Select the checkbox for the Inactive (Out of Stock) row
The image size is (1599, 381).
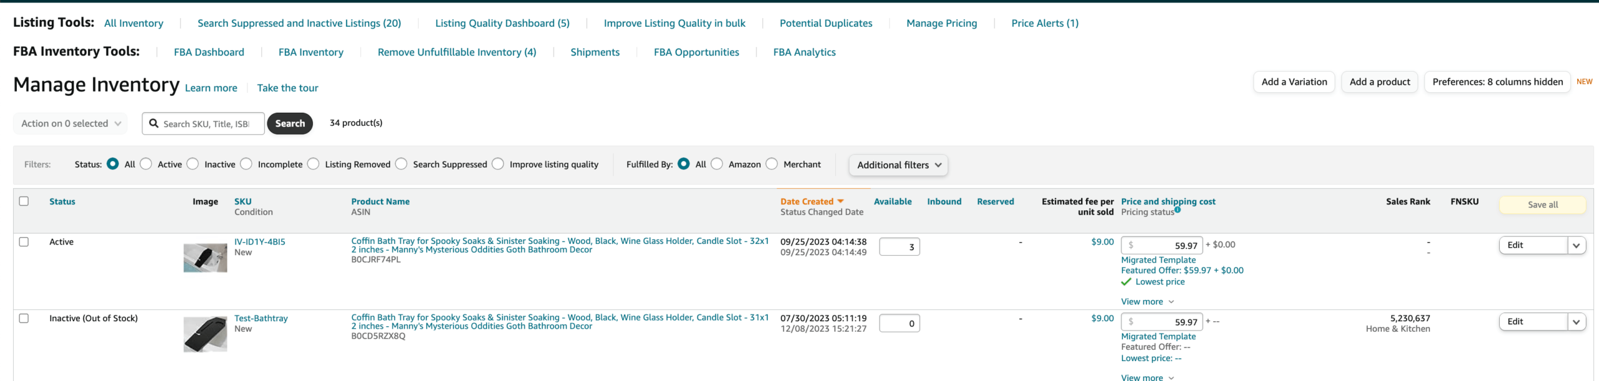[24, 318]
